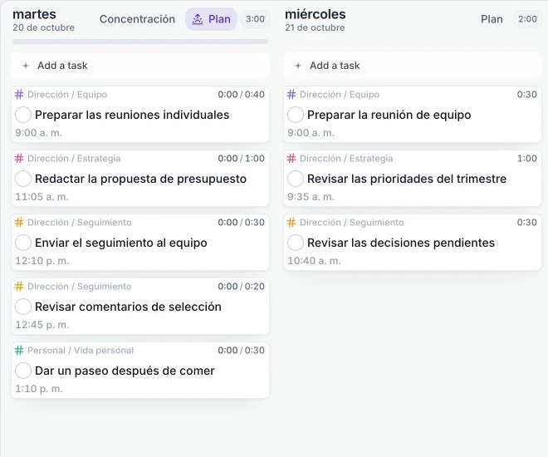Check off Preparar la reunión de equipo

tap(296, 115)
